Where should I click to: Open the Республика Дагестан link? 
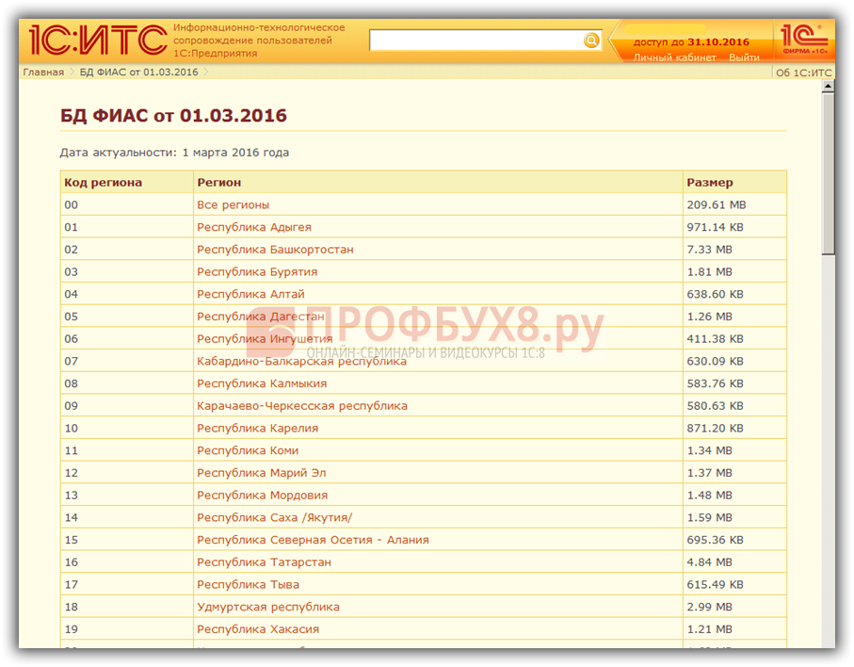click(x=260, y=317)
